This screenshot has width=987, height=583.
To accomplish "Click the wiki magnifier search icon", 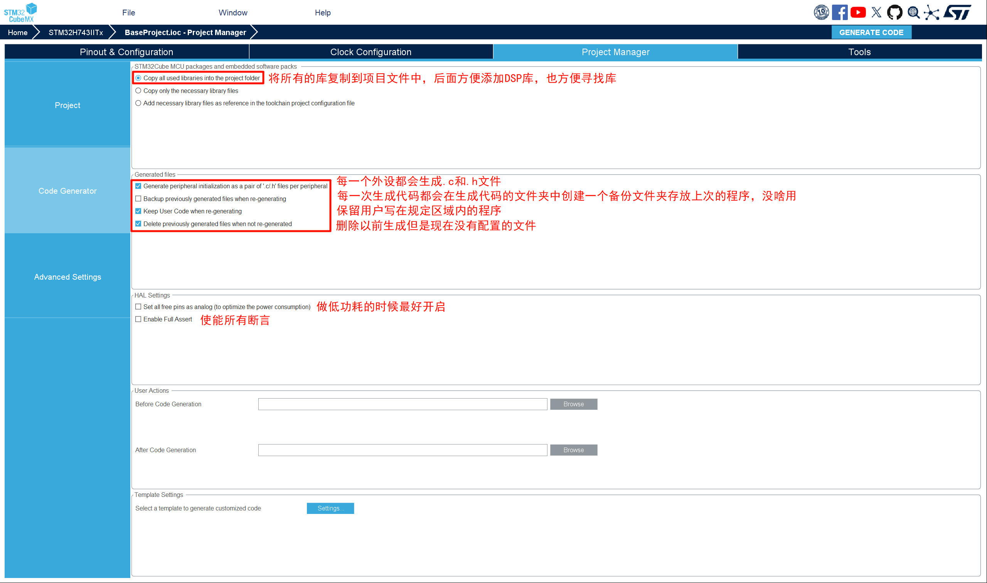I will (913, 12).
